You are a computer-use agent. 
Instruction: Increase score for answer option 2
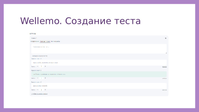click(45, 78)
